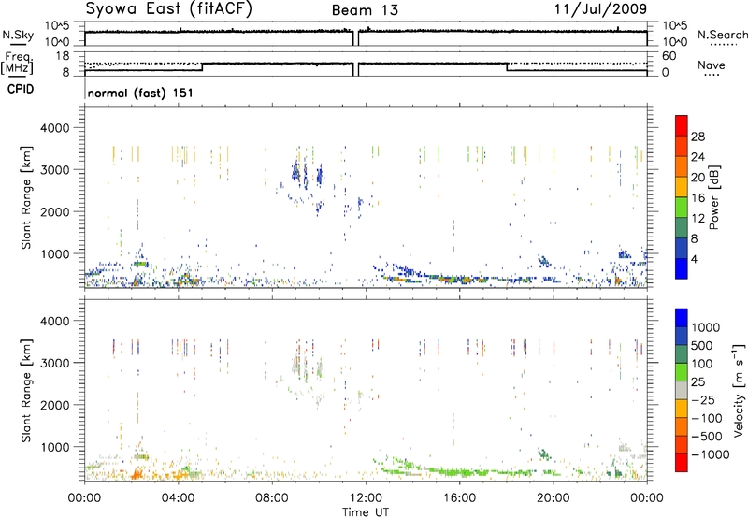Click the '28' tick on the power scale
The width and height of the screenshot is (748, 518).
[x=698, y=137]
